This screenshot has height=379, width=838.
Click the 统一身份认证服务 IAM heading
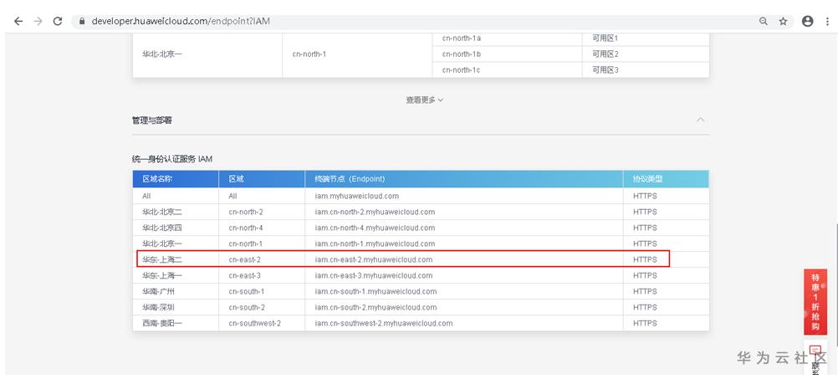(x=172, y=159)
